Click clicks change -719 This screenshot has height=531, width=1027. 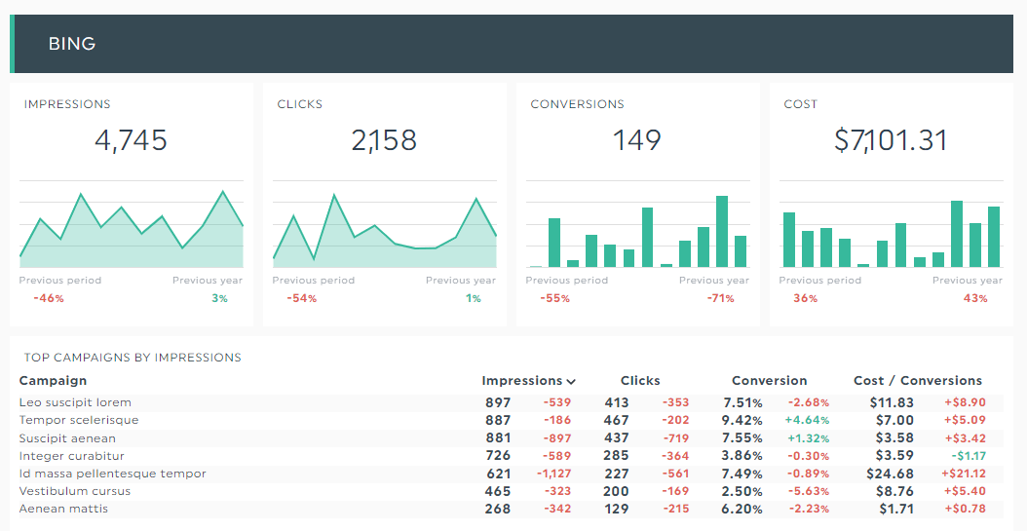(x=675, y=438)
